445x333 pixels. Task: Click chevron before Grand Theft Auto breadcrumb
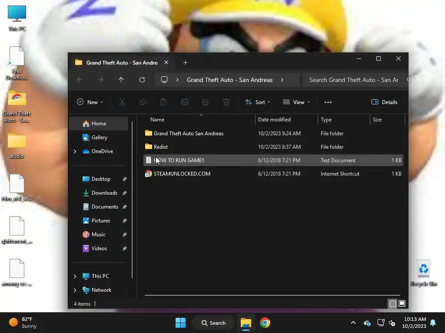177,80
